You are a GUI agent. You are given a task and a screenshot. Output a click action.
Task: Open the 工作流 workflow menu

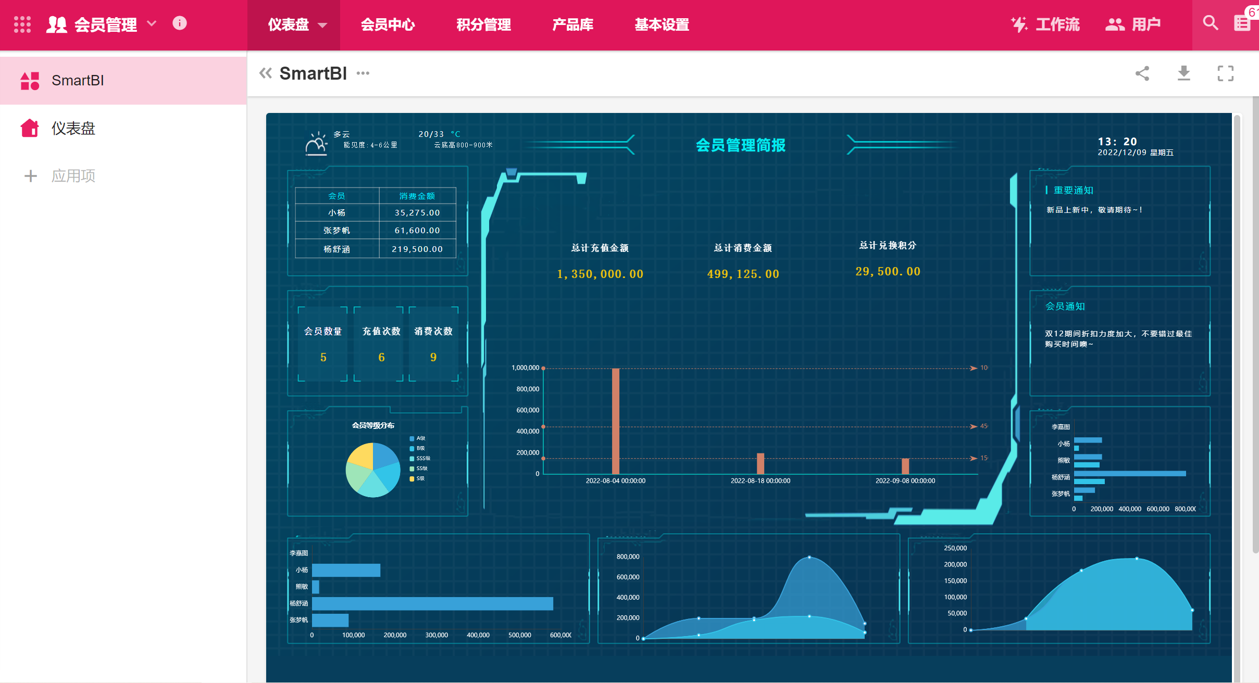1045,24
